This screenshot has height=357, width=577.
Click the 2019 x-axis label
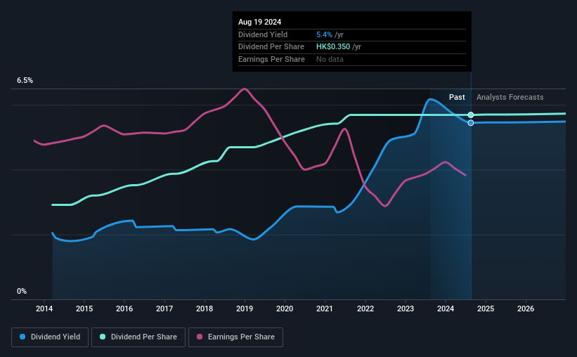pyautogui.click(x=245, y=309)
